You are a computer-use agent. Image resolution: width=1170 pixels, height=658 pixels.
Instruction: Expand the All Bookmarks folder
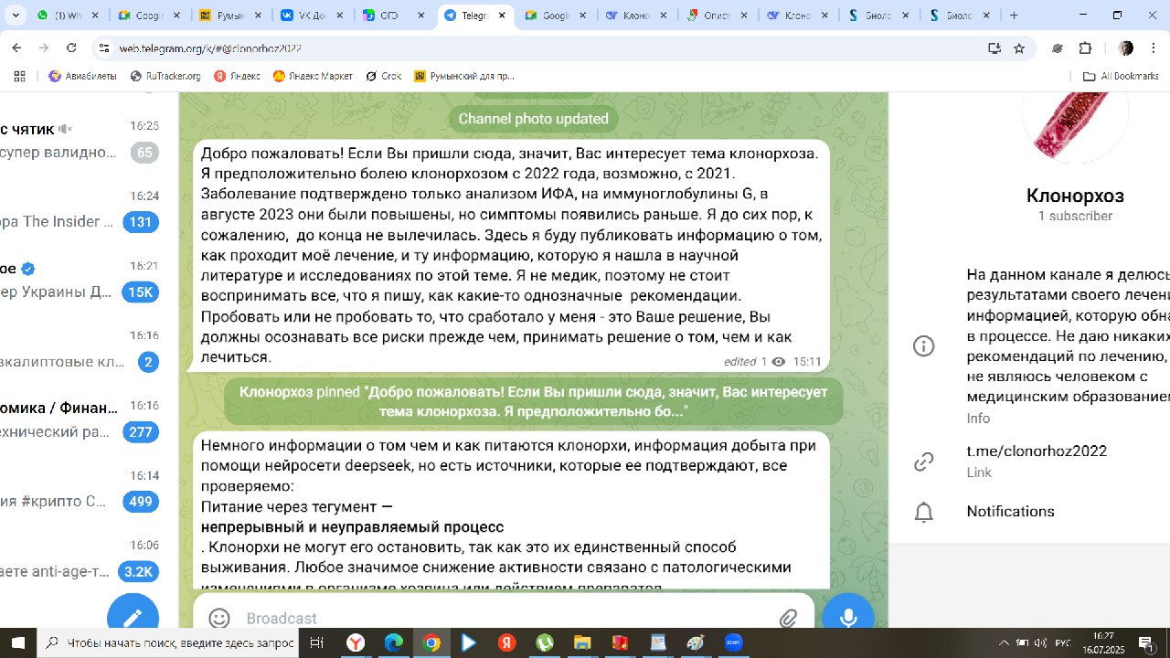pyautogui.click(x=1121, y=77)
